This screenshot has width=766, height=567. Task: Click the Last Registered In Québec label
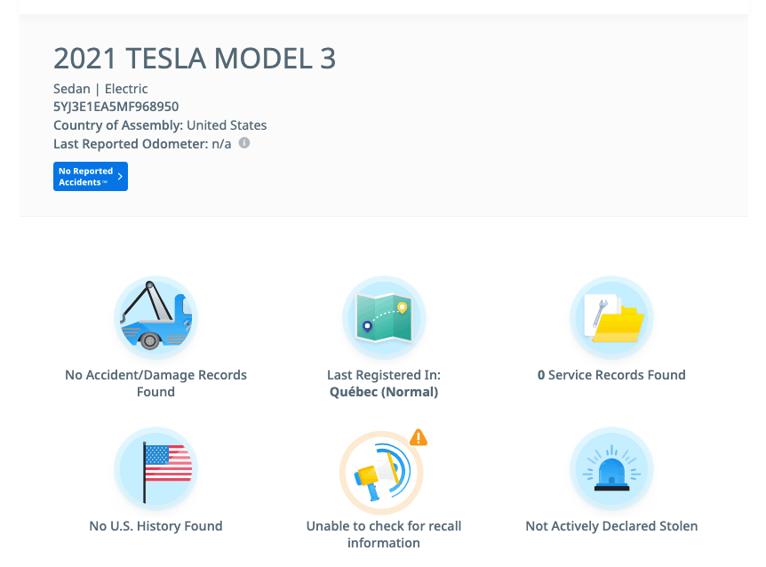pyautogui.click(x=384, y=383)
